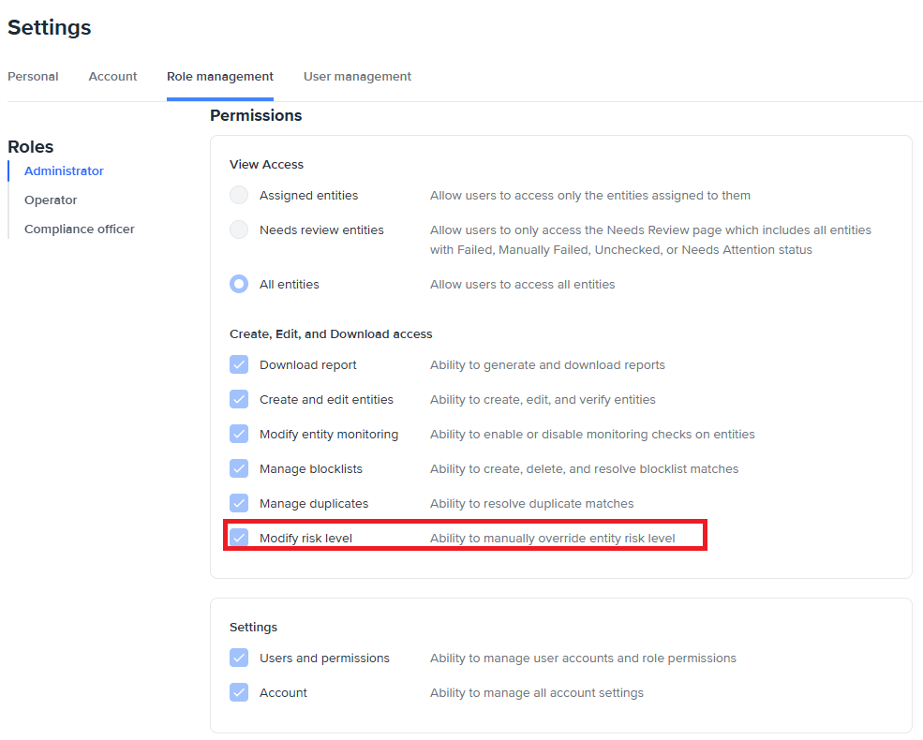Viewport: 923px width, 740px height.
Task: Select the All entities radio button
Action: pos(239,284)
